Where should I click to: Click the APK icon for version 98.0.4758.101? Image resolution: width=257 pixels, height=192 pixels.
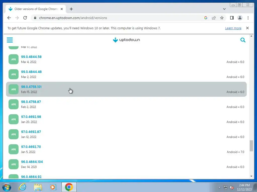click(x=14, y=89)
